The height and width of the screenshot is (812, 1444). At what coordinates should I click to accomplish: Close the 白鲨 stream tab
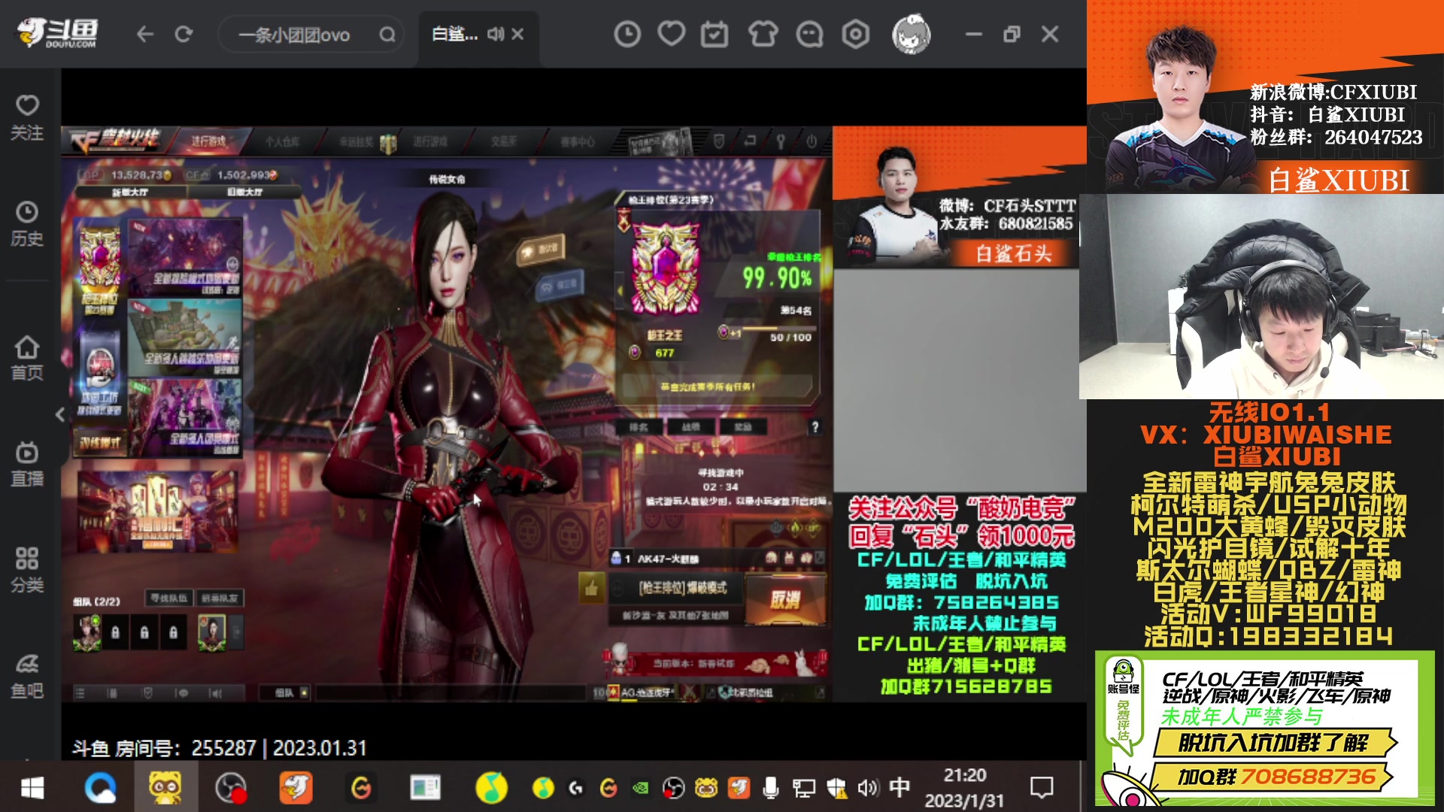(x=517, y=34)
